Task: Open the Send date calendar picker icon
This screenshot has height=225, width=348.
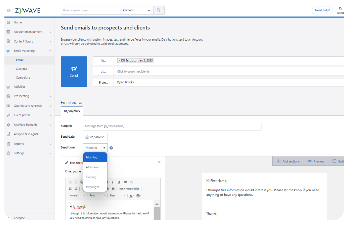Action: [87, 137]
